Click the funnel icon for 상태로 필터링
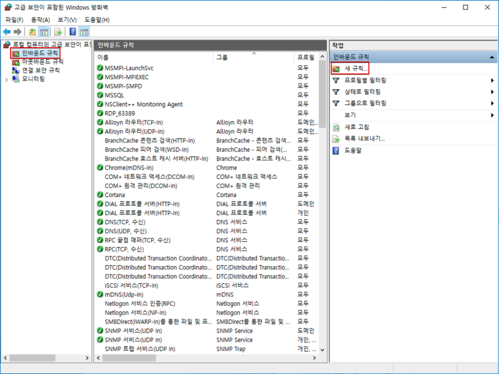This screenshot has width=499, height=374. 336,92
